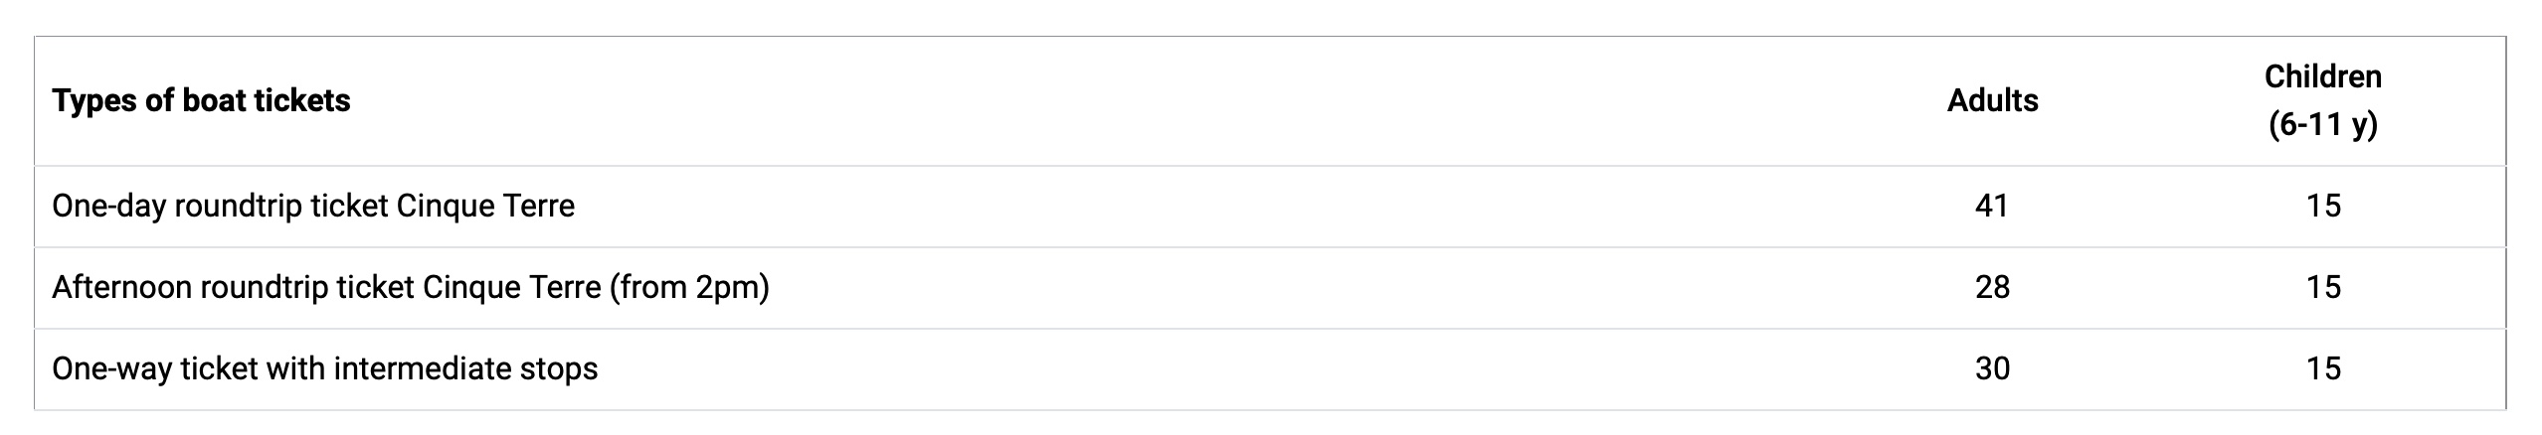Click the '(6-11 y)' age range text

pyautogui.click(x=2323, y=125)
